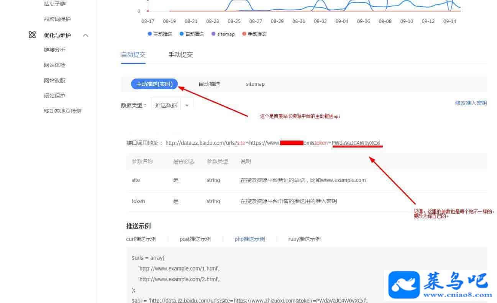Screen dimensions: 497x303
Task: Click the $urls = array( code line
Action: (x=148, y=258)
